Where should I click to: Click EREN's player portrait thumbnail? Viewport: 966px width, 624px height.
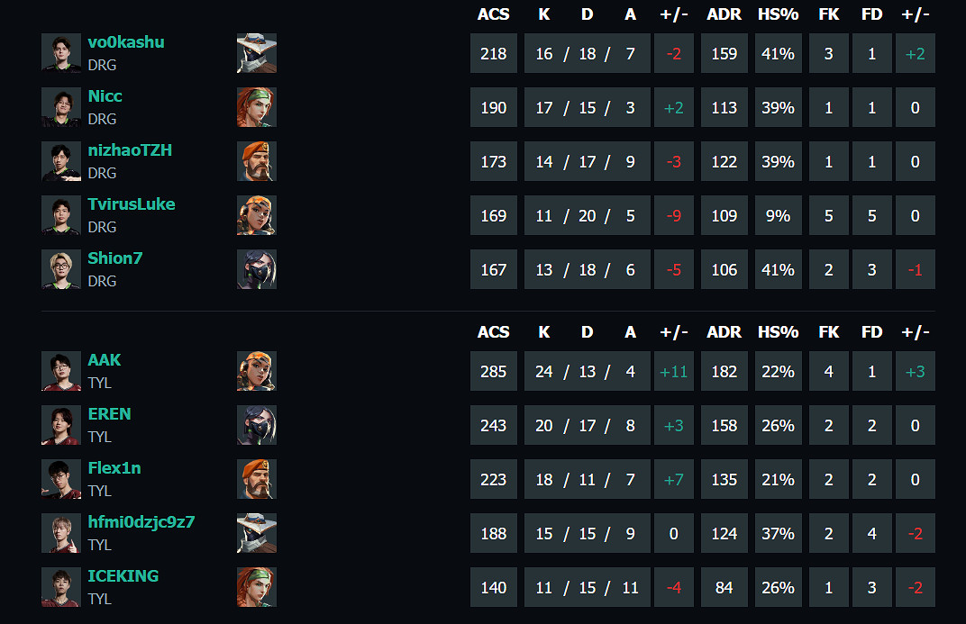pyautogui.click(x=61, y=425)
